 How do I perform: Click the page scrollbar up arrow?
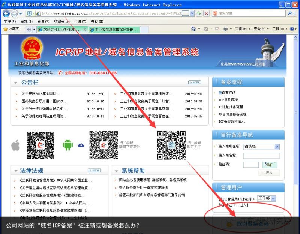[296, 37]
